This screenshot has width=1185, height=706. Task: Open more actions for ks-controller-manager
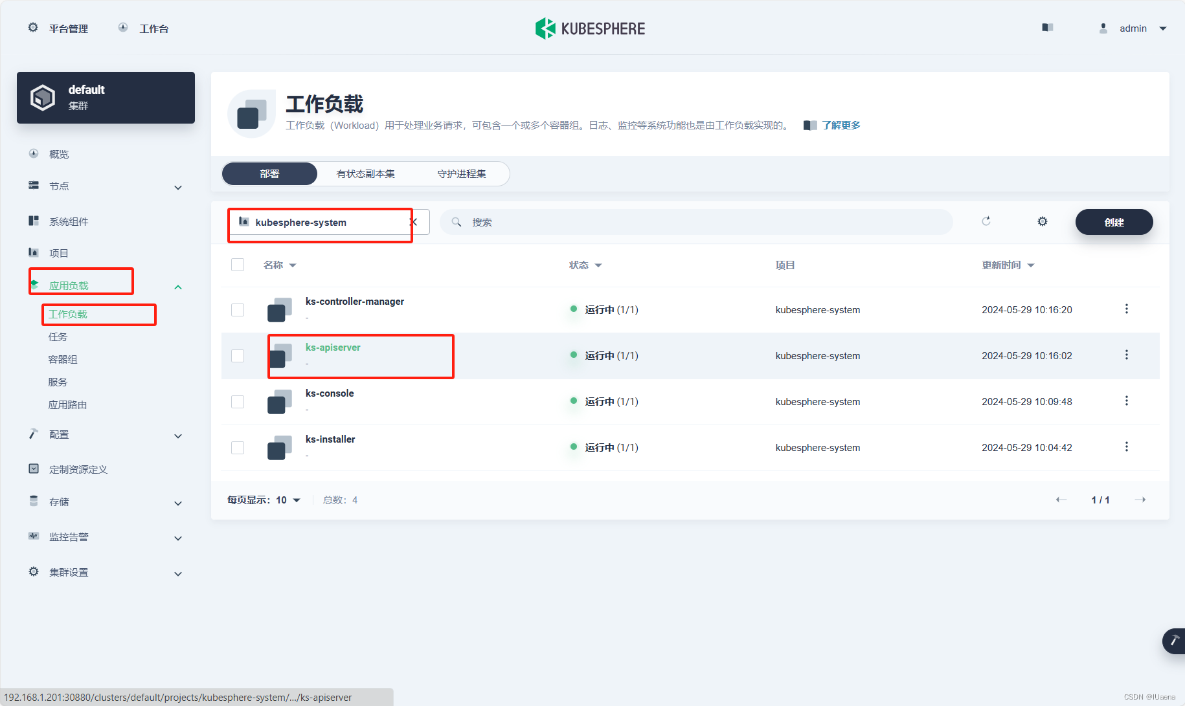[x=1127, y=309]
